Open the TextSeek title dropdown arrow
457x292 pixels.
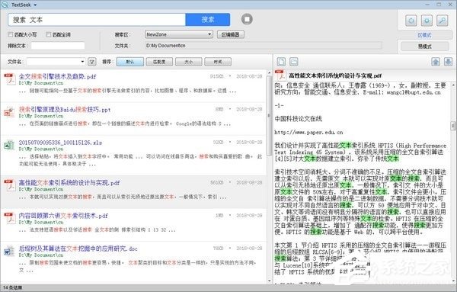pyautogui.click(x=35, y=5)
